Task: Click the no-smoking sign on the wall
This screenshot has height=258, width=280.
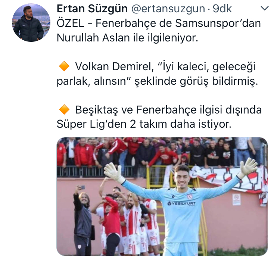Action: click(x=236, y=200)
